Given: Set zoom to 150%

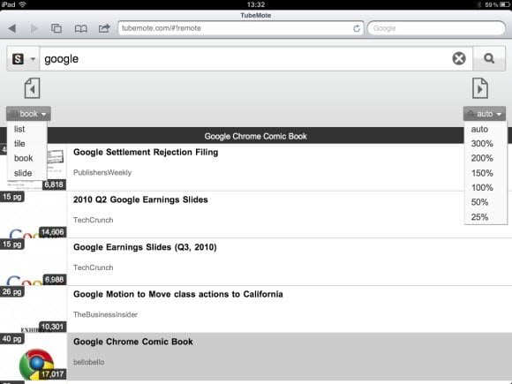Looking at the screenshot, I should (x=482, y=173).
